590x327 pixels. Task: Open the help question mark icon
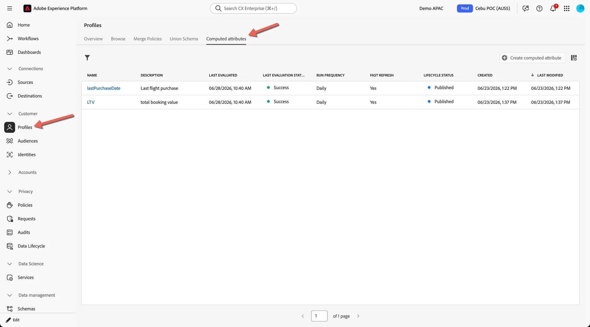pos(539,9)
